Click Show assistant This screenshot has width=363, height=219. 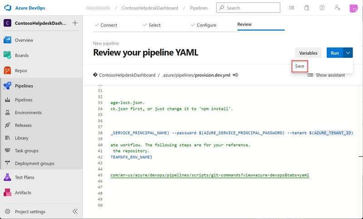(x=326, y=75)
